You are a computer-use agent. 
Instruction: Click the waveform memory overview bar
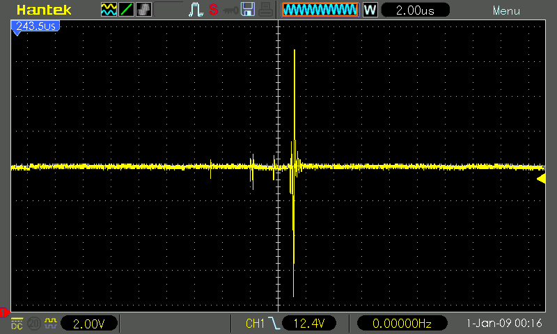point(320,10)
